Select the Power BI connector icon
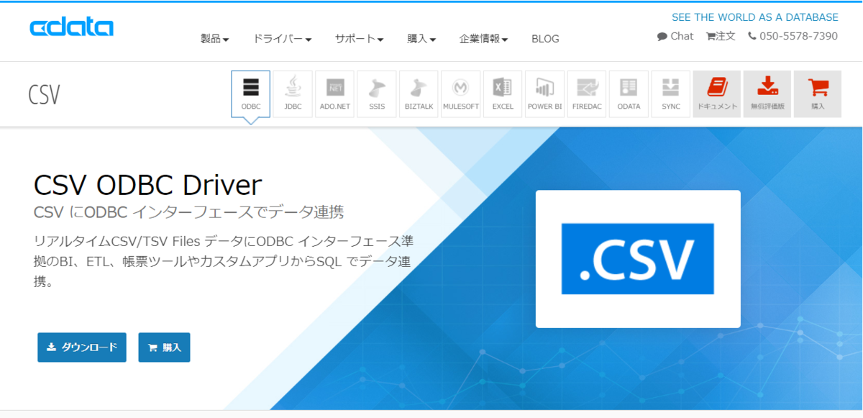The height and width of the screenshot is (418, 863). (x=545, y=94)
